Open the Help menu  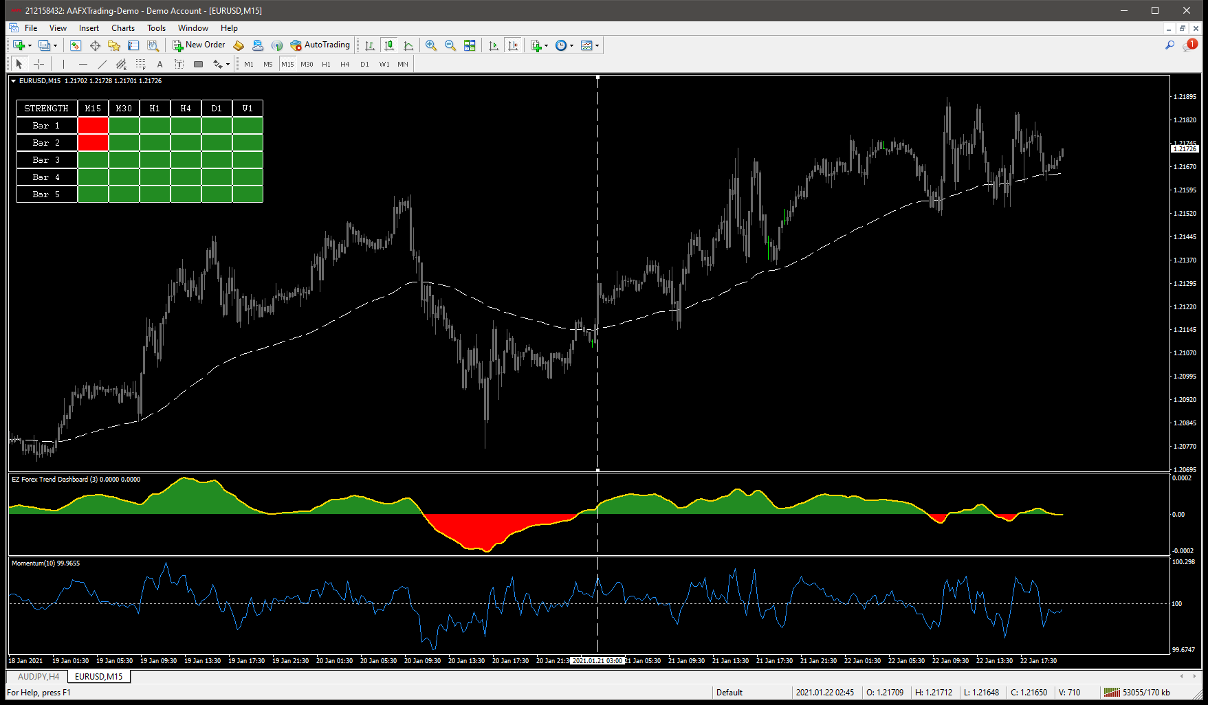coord(229,28)
